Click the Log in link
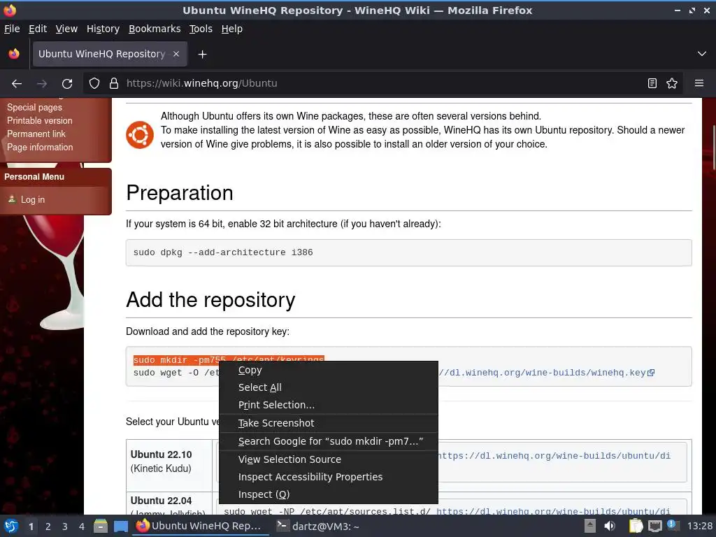The width and height of the screenshot is (716, 537). click(x=32, y=199)
